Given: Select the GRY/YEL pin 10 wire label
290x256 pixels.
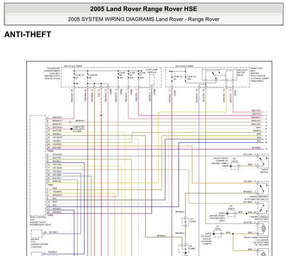Looking at the screenshot, I should [x=57, y=165].
